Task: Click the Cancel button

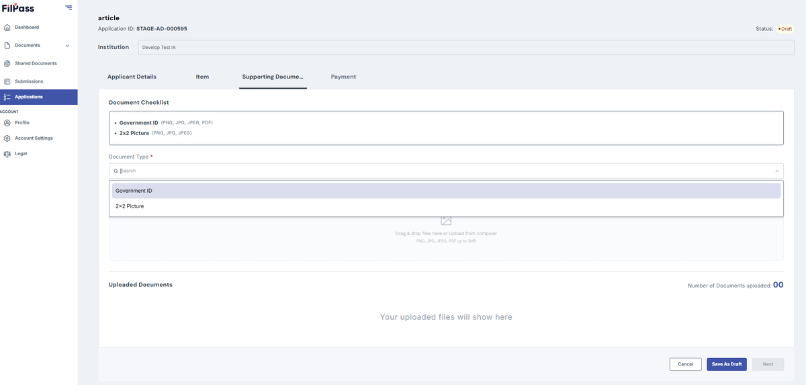Action: (685, 364)
